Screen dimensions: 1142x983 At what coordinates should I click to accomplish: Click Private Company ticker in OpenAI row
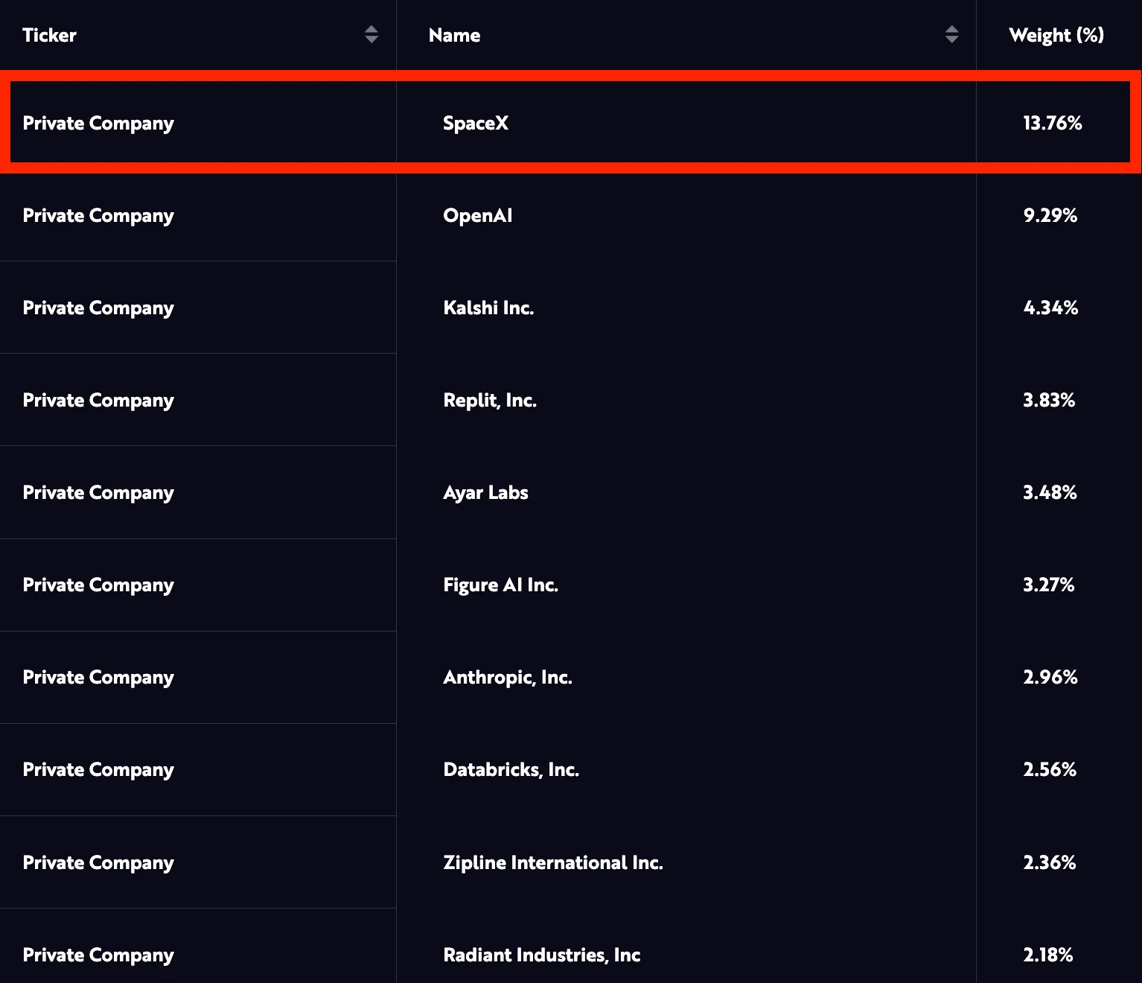(98, 215)
